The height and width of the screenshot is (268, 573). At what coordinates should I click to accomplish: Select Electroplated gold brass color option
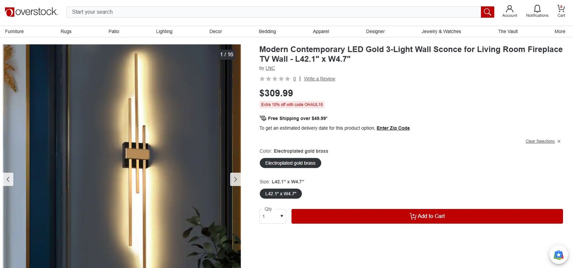[x=290, y=163]
